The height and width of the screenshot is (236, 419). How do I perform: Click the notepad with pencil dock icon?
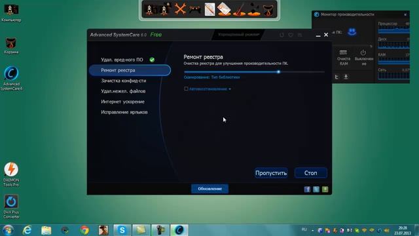point(209,9)
